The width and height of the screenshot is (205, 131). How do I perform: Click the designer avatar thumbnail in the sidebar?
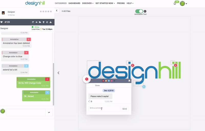tap(3, 13)
